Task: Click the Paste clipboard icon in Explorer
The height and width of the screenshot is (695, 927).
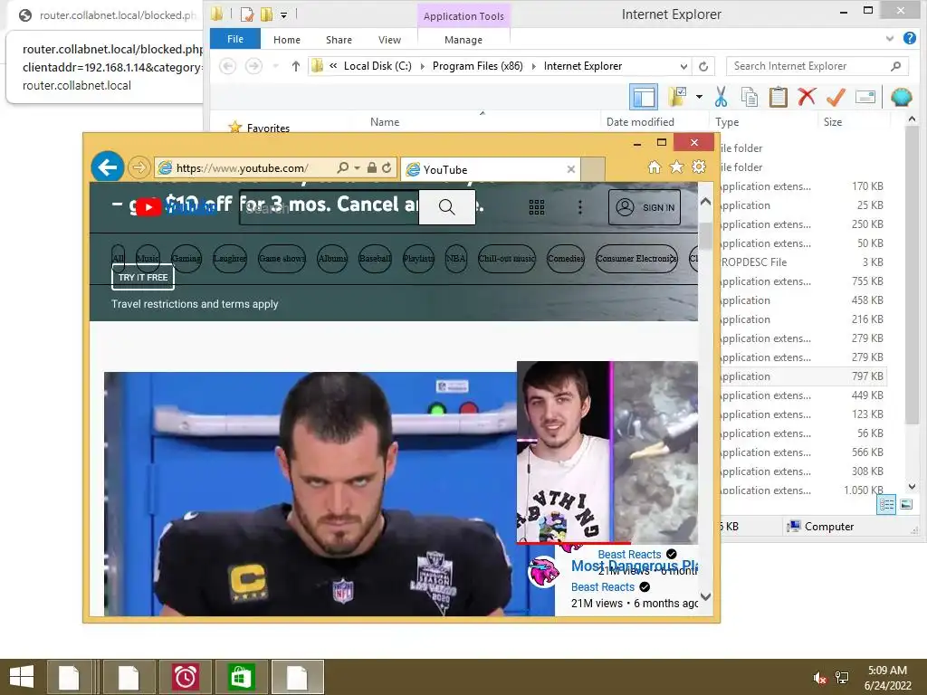Action: (778, 97)
